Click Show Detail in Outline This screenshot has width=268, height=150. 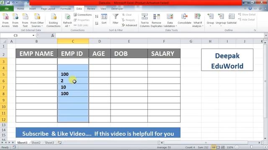pos(247,15)
